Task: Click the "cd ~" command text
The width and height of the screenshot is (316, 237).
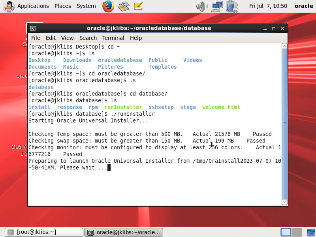Action: 114,47
